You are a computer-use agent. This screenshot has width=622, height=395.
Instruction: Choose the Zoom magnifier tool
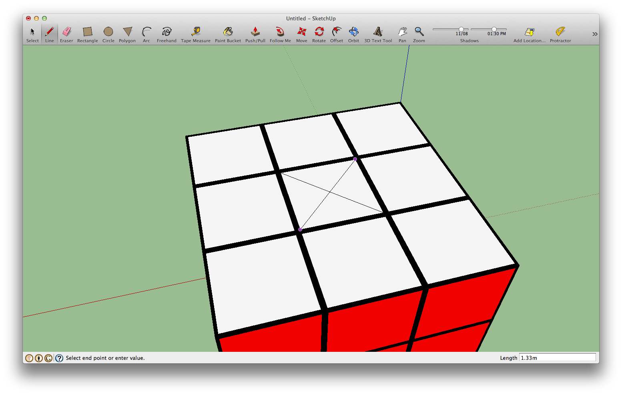(419, 34)
